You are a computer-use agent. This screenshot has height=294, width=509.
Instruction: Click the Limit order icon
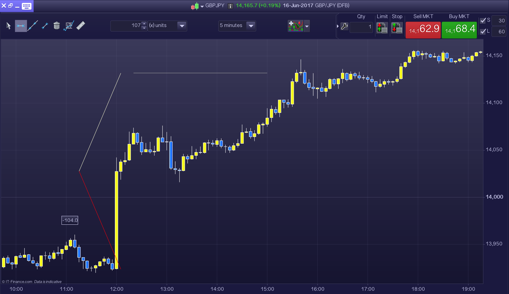pos(382,28)
